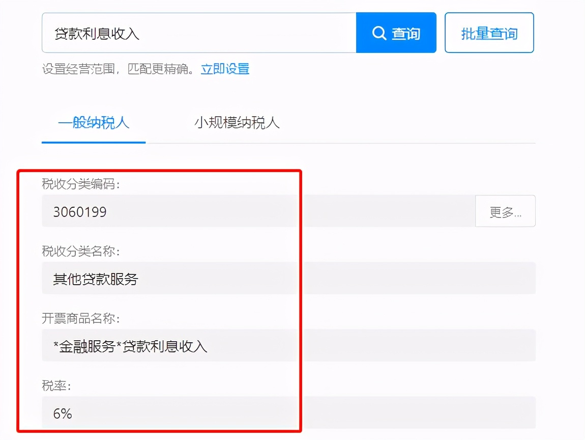
Task: Click the magnifier search icon in 查询 button
Action: click(x=379, y=33)
